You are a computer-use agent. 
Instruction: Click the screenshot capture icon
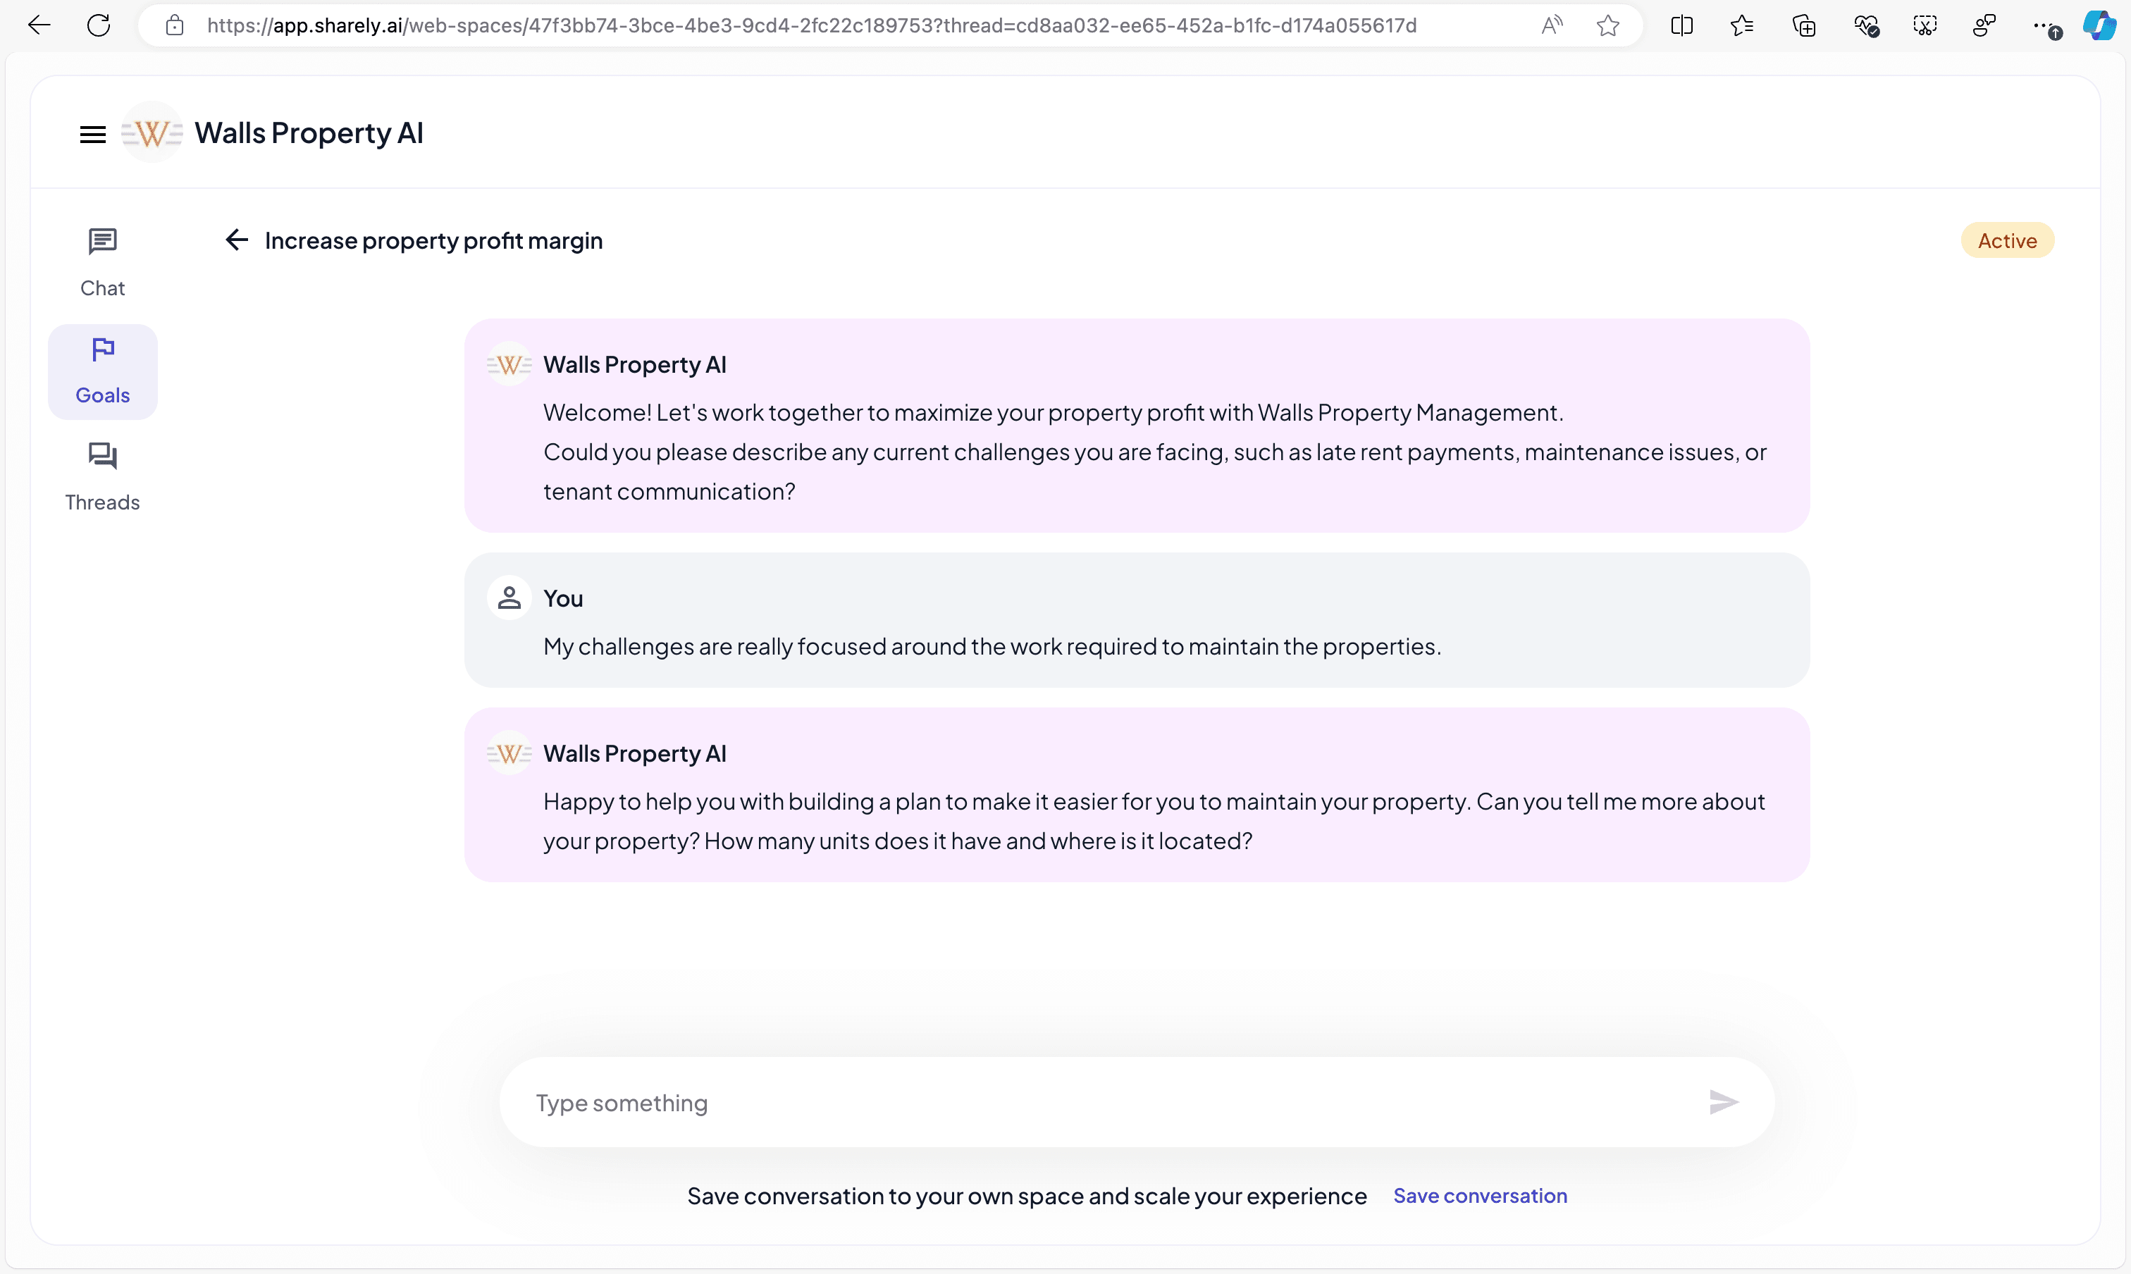click(x=1925, y=26)
